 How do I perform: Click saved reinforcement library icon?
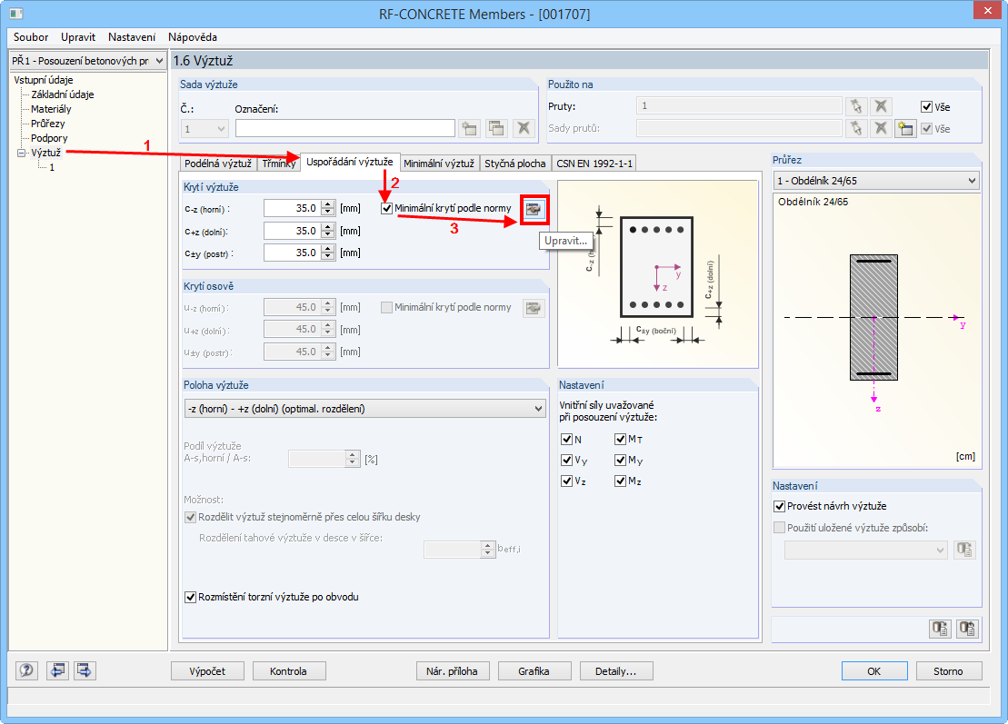tap(964, 550)
